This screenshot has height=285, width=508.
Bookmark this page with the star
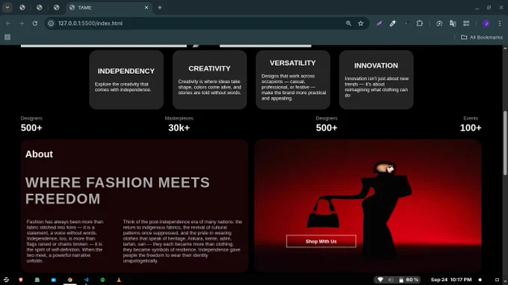click(361, 23)
